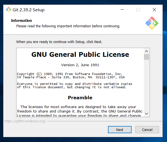Cancel the Git setup
Viewport: 167px width, 142px height.
click(147, 130)
